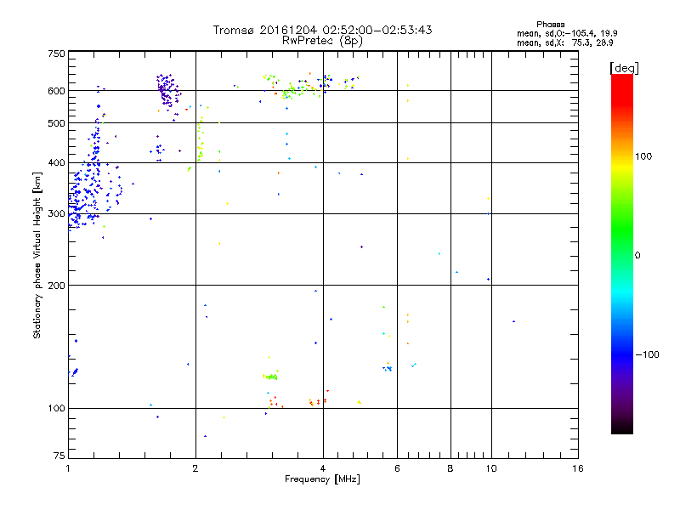Click the '1' frequency tick label
Screen dimensions: 680x510
point(68,468)
